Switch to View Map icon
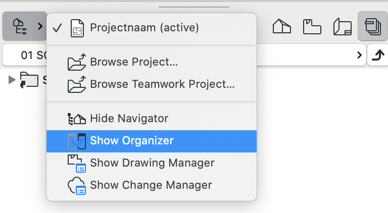This screenshot has height=213, width=388. [x=312, y=27]
